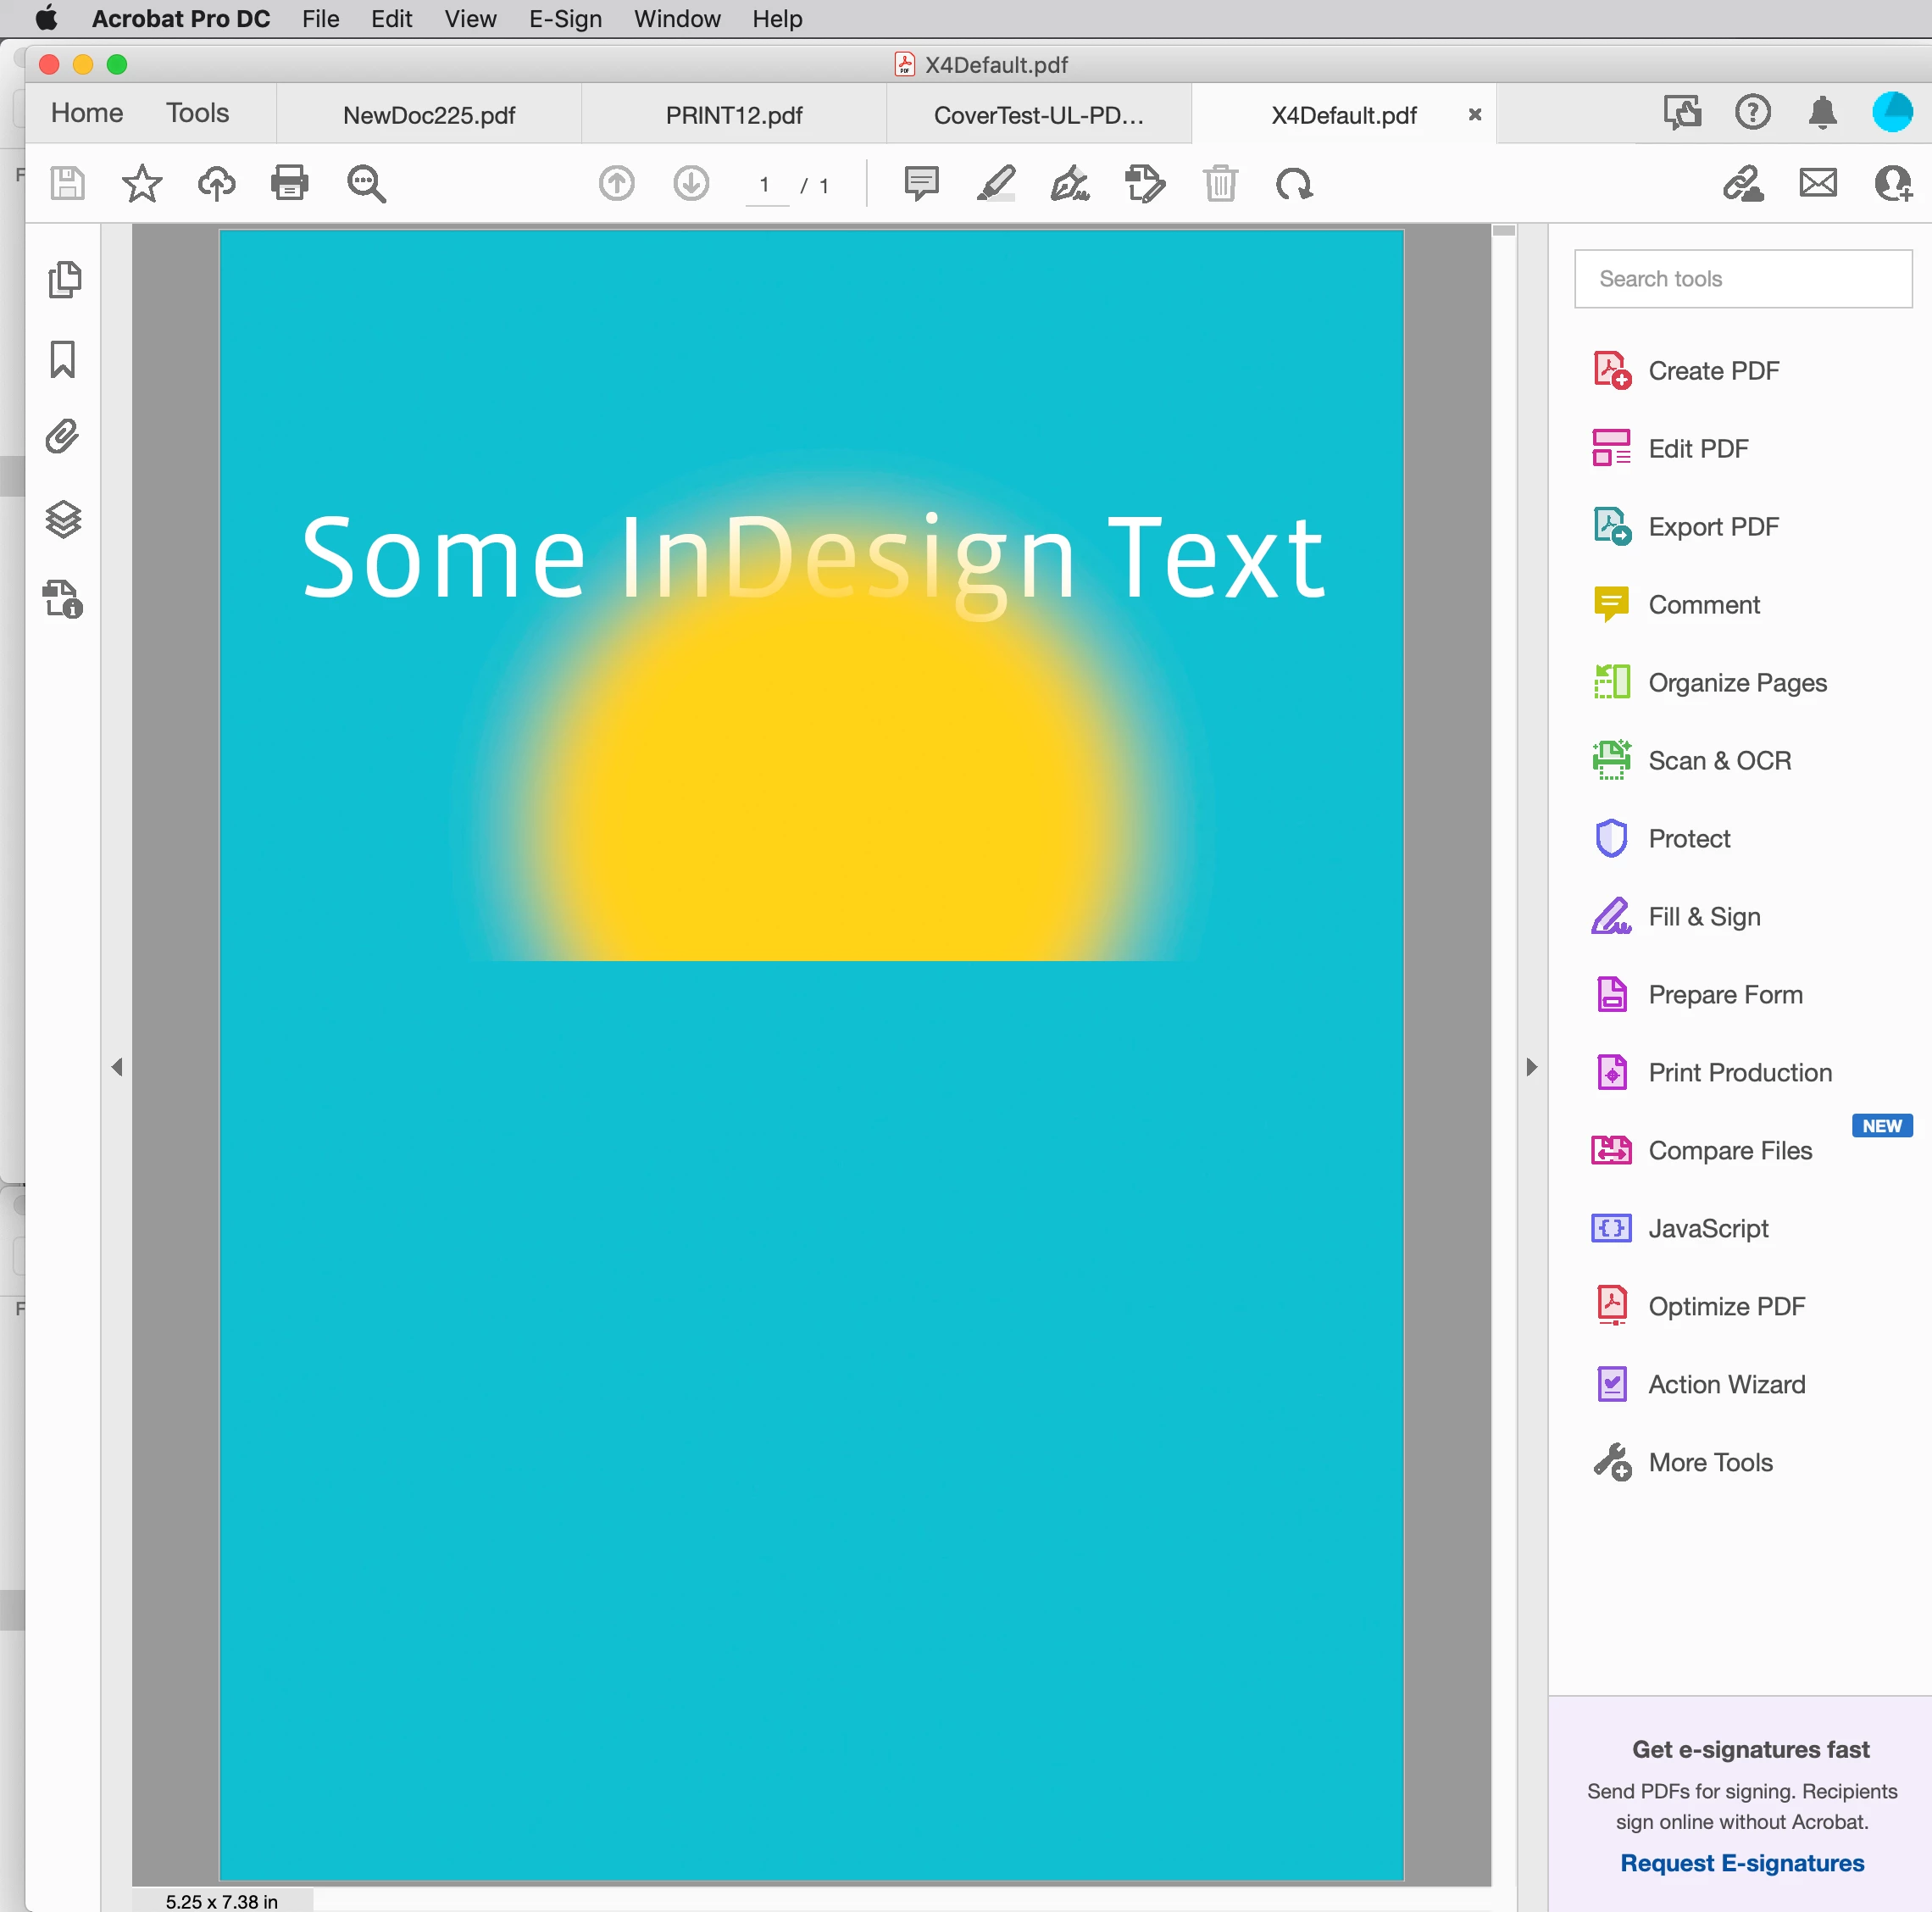Click the Delete trash icon in toolbar
The width and height of the screenshot is (1932, 1912).
[1220, 184]
